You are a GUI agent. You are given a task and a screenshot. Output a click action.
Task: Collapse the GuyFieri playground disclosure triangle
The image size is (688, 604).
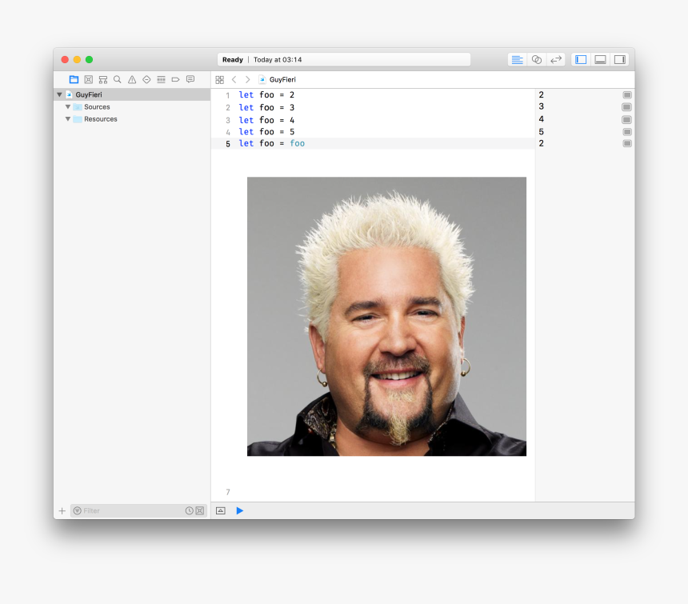pyautogui.click(x=59, y=94)
